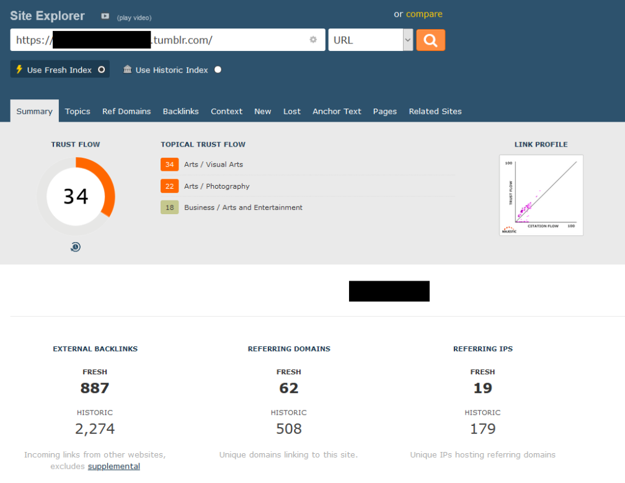Open the Pages tab

coord(384,111)
